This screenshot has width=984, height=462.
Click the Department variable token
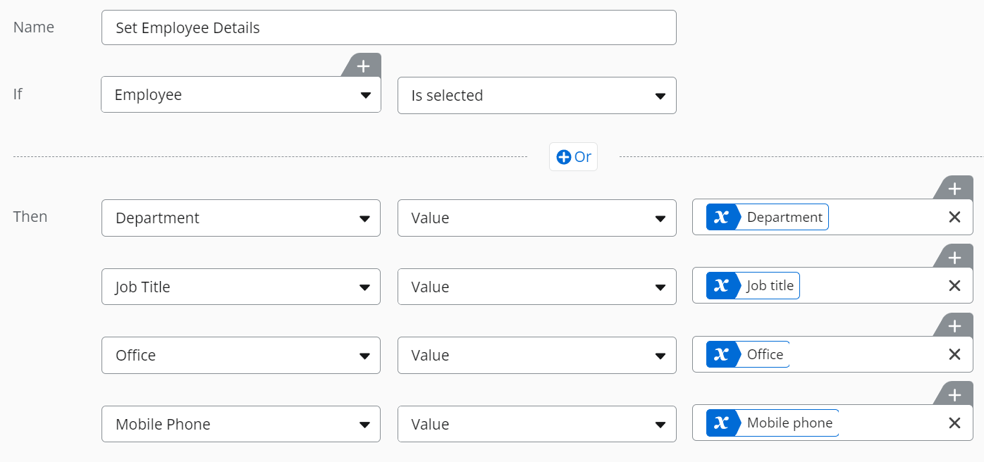[x=768, y=217]
